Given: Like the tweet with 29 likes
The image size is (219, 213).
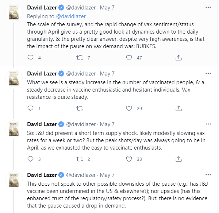Looking at the screenshot, I should coord(128,108).
